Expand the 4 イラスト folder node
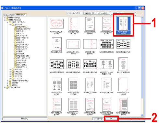The height and width of the screenshot is (123, 159). (x=7, y=85)
